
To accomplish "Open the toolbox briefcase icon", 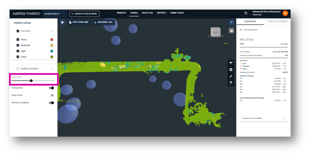I will (231, 31).
